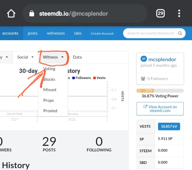Viewport: 192px width, 170px height.
Task: Select Blocks from Witness menu
Action: [49, 79]
